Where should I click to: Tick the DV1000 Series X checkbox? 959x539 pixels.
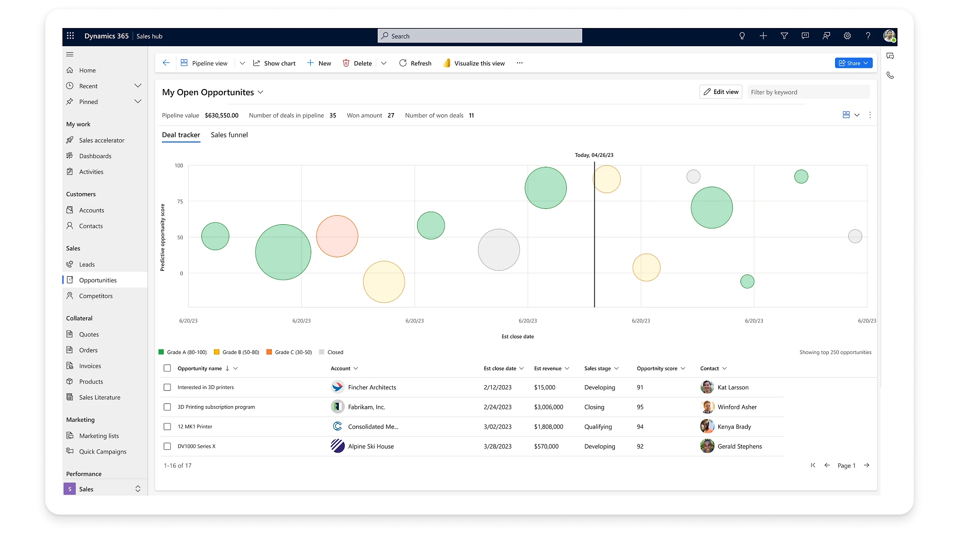click(167, 446)
